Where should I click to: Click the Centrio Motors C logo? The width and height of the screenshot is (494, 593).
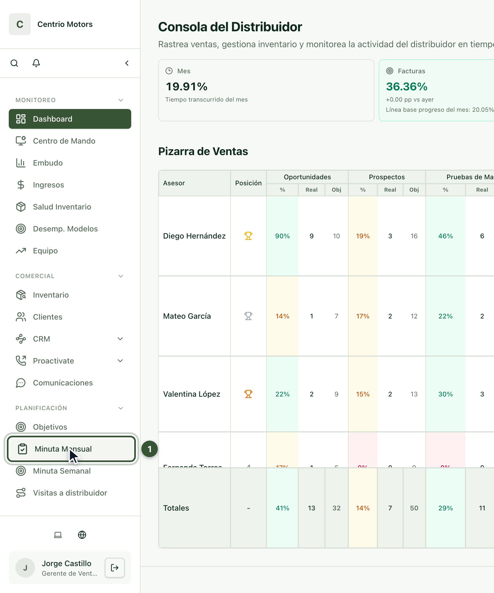20,24
